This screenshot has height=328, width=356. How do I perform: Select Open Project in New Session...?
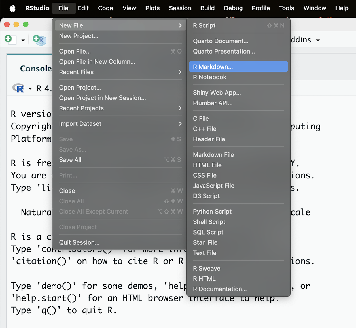(120, 98)
